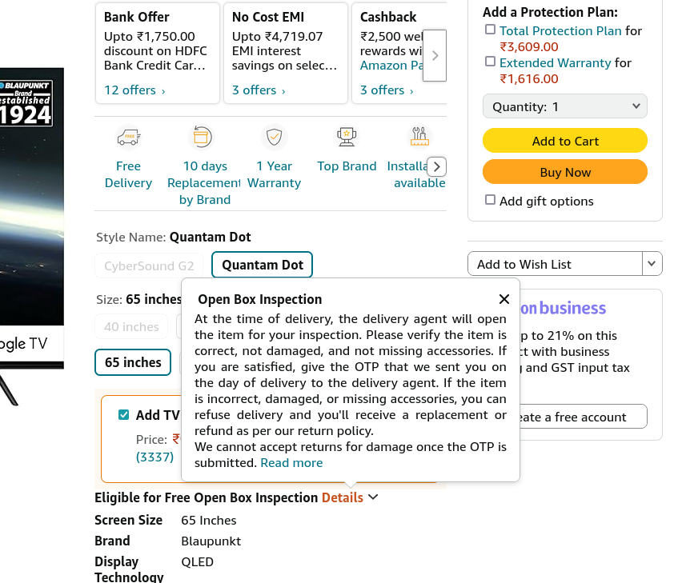Click the Top Brand trophy icon

[x=347, y=137]
